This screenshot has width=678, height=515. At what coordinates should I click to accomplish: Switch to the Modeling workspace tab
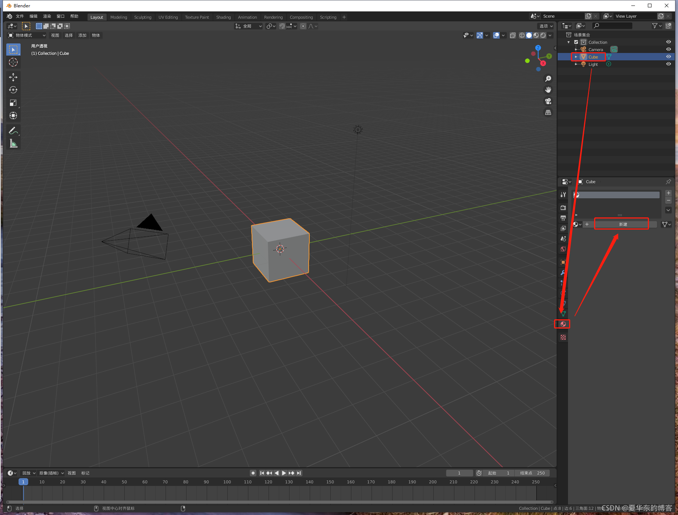(118, 17)
